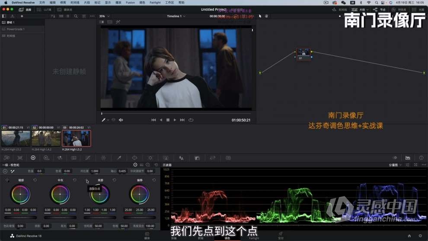Image resolution: width=428 pixels, height=241 pixels.
Task: Switch to color bars view
Action: pos(141,165)
